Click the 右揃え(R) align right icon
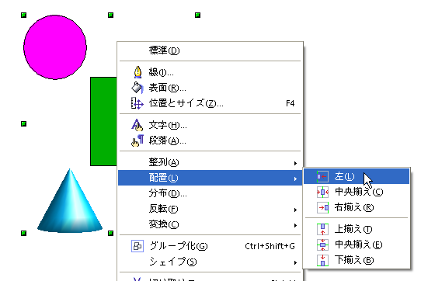421x281 pixels. (322, 207)
